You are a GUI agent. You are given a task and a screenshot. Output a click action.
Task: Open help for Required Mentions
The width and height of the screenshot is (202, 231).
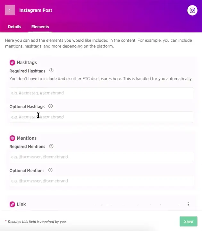pos(51,147)
